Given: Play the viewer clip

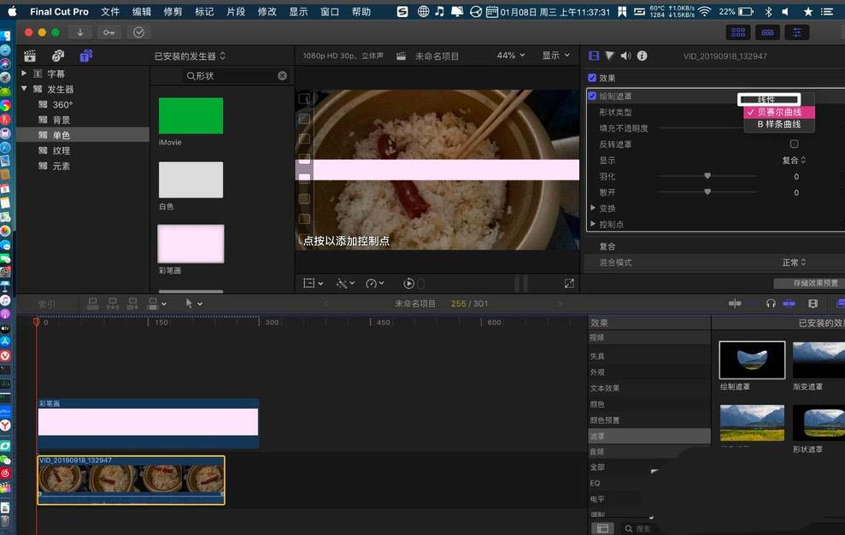Looking at the screenshot, I should [408, 283].
